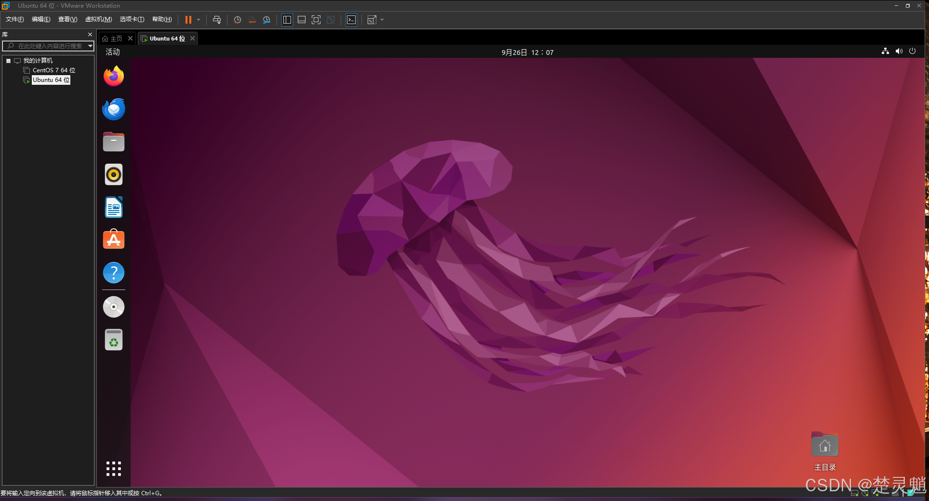
Task: Click 活动 in the Ubuntu top bar
Action: click(x=113, y=52)
